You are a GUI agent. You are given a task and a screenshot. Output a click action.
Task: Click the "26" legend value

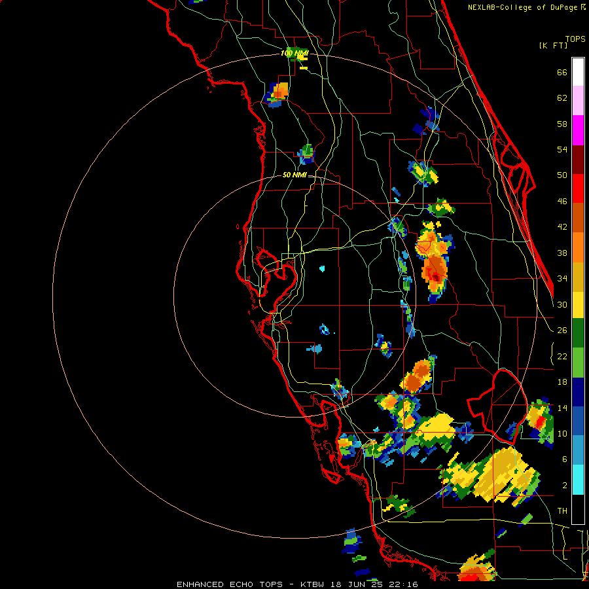pos(562,330)
